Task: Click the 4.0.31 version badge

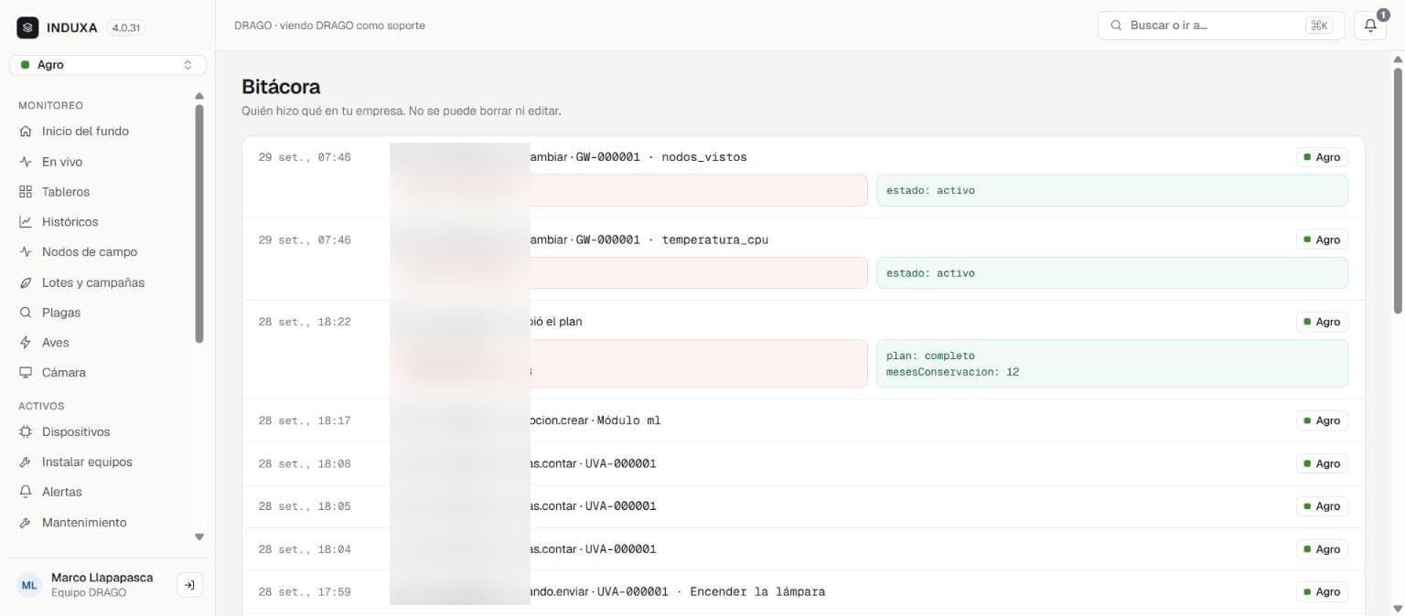Action: coord(126,27)
